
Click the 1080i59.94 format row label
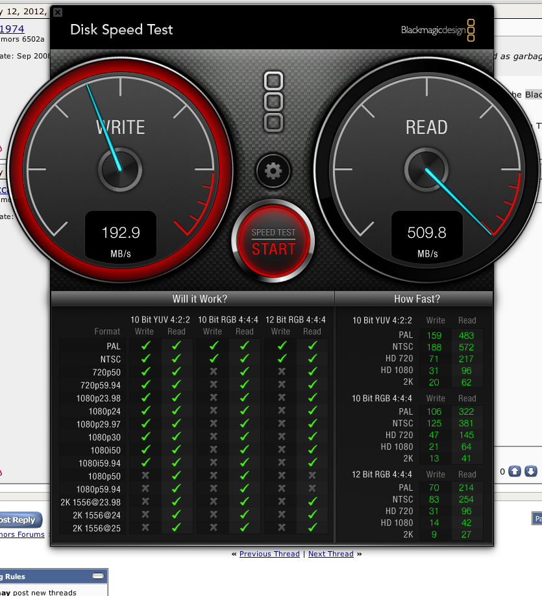pos(99,463)
